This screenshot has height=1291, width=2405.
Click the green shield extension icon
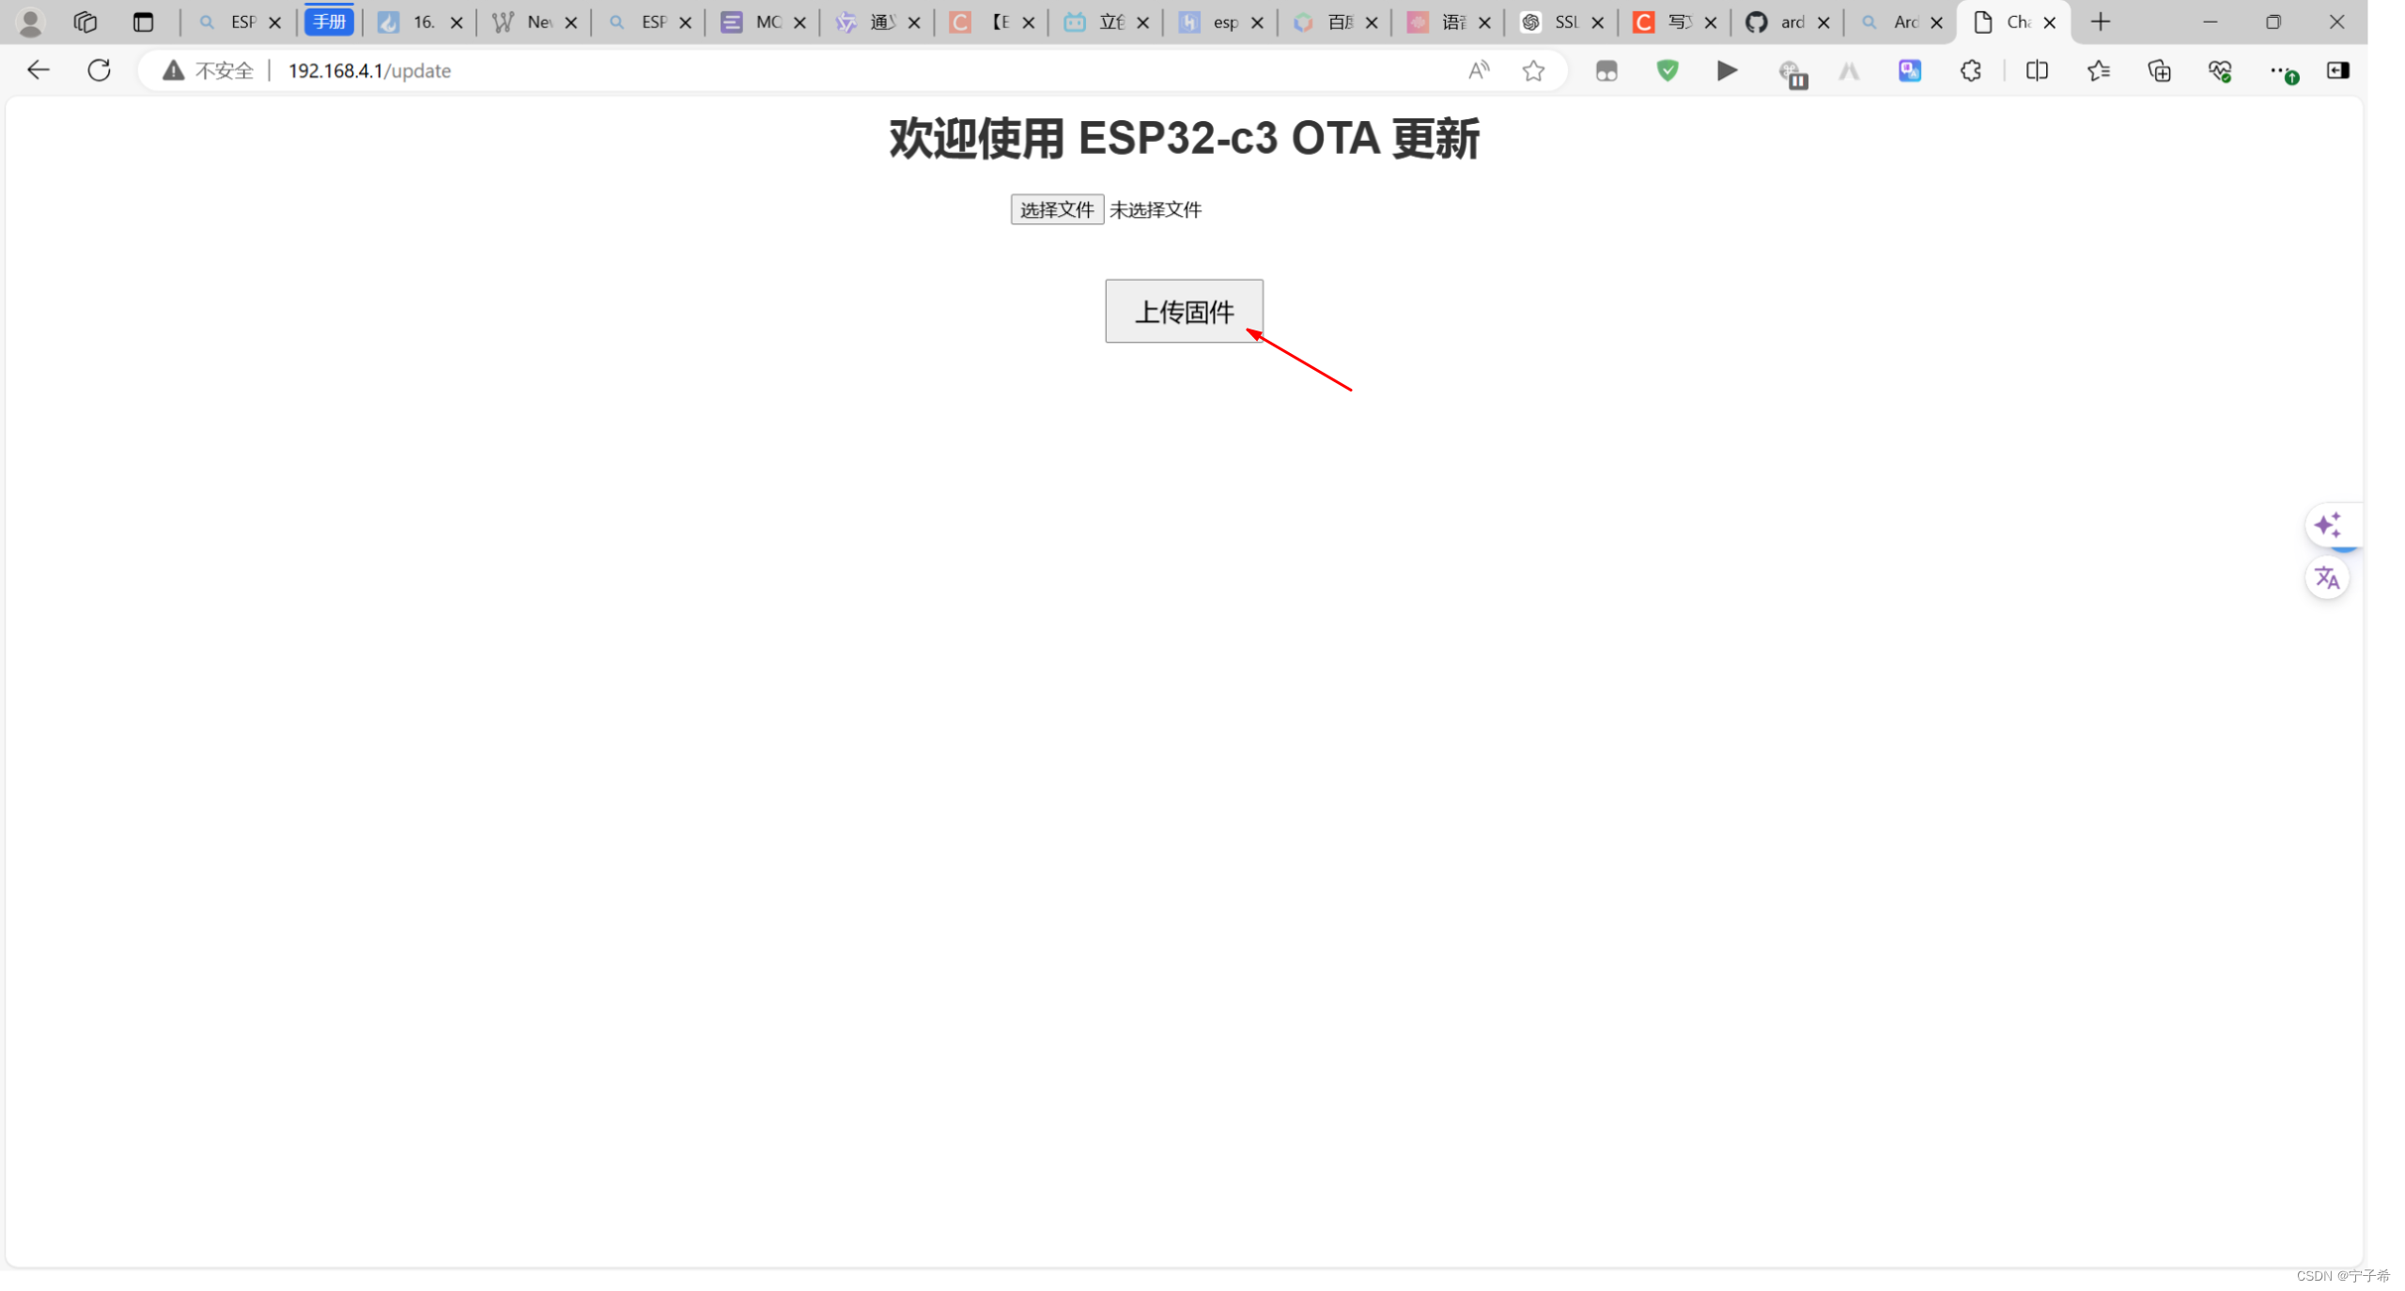pyautogui.click(x=1668, y=70)
